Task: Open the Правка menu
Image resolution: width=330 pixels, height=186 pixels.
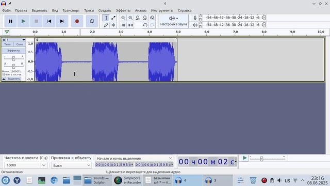Action: (x=21, y=10)
